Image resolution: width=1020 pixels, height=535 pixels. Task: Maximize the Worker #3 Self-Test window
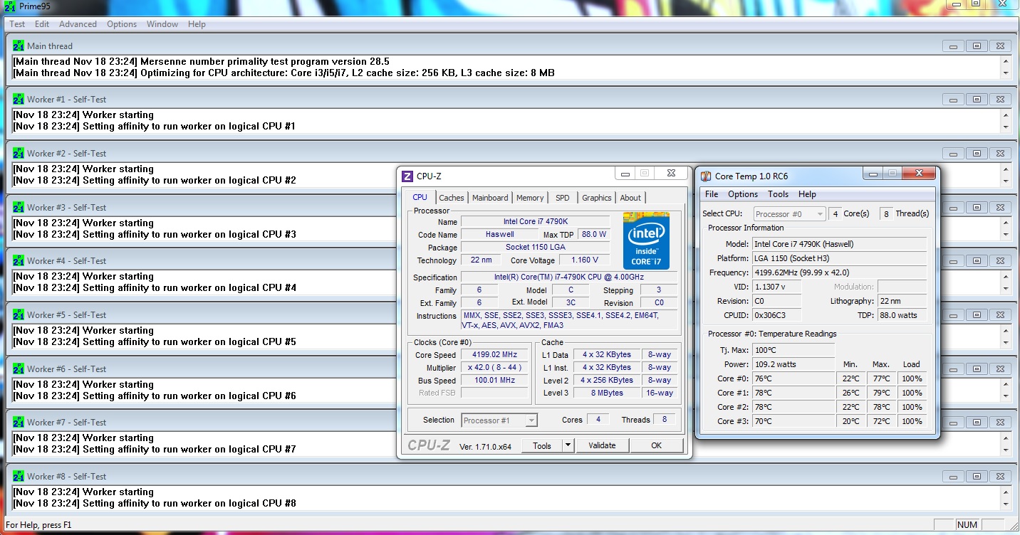pyautogui.click(x=977, y=208)
